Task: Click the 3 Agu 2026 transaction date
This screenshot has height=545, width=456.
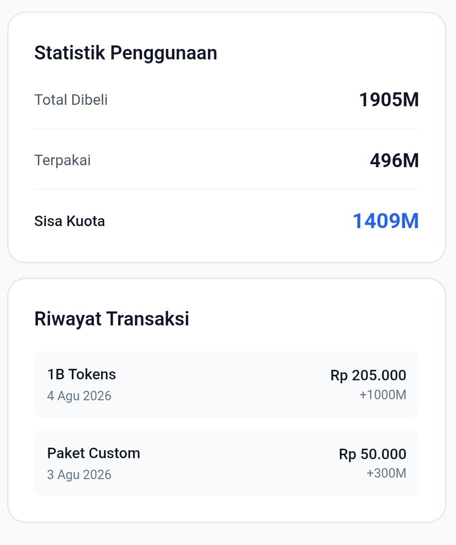Action: (x=79, y=475)
